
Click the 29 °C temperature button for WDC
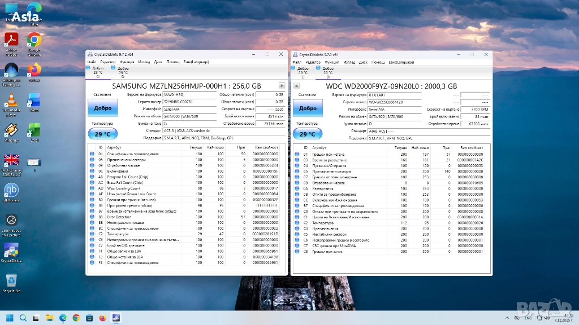click(308, 134)
